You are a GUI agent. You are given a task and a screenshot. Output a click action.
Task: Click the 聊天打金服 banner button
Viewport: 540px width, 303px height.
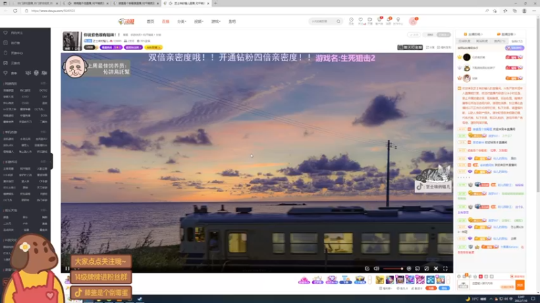(x=410, y=47)
